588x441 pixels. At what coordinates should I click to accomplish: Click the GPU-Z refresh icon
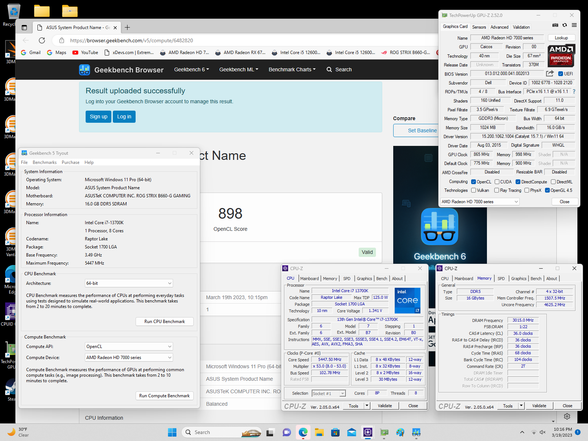pyautogui.click(x=565, y=25)
